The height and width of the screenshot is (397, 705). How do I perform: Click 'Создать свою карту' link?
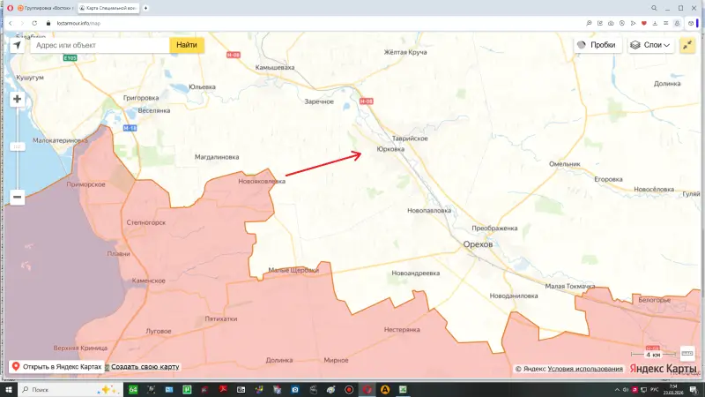click(x=145, y=367)
